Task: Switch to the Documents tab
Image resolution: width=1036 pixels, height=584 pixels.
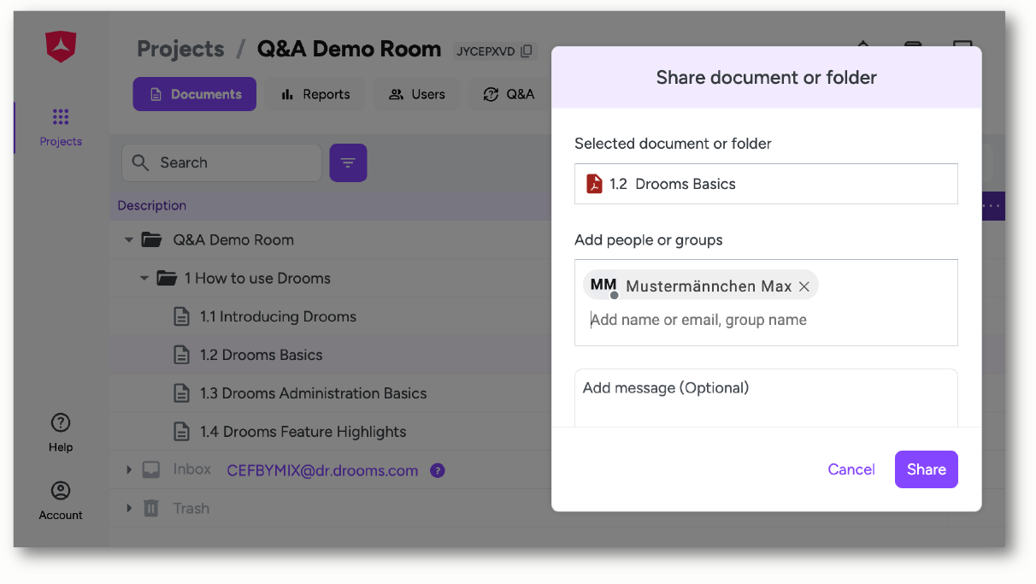Action: (x=194, y=94)
